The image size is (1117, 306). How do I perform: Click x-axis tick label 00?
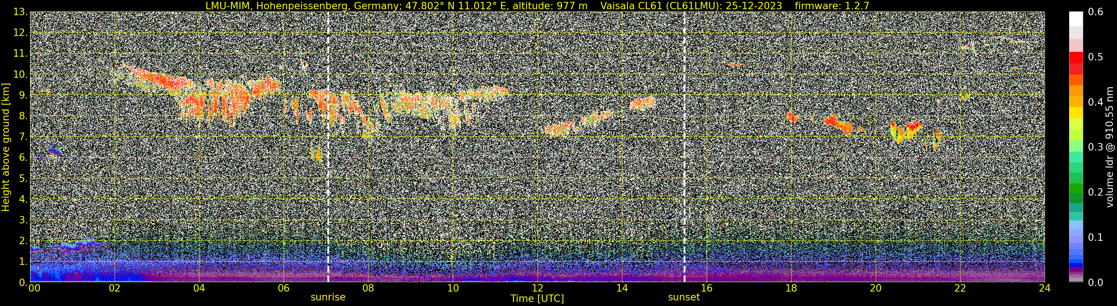tap(34, 288)
